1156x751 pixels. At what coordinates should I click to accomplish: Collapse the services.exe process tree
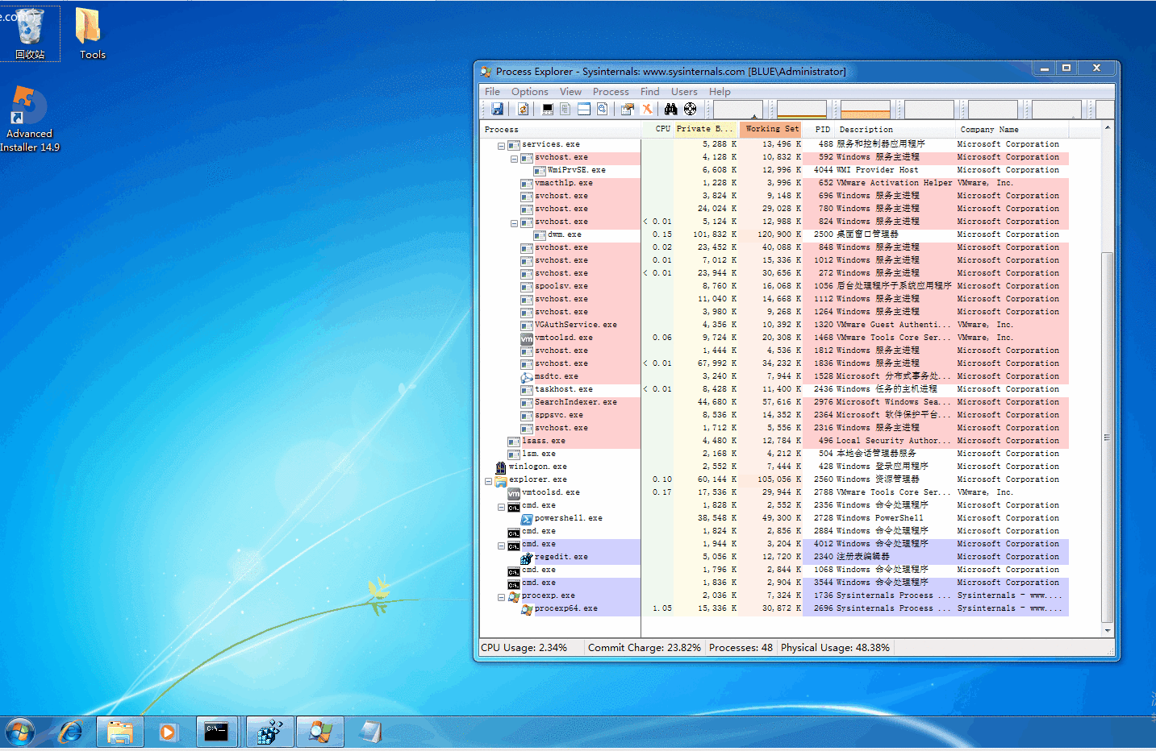[x=501, y=146]
